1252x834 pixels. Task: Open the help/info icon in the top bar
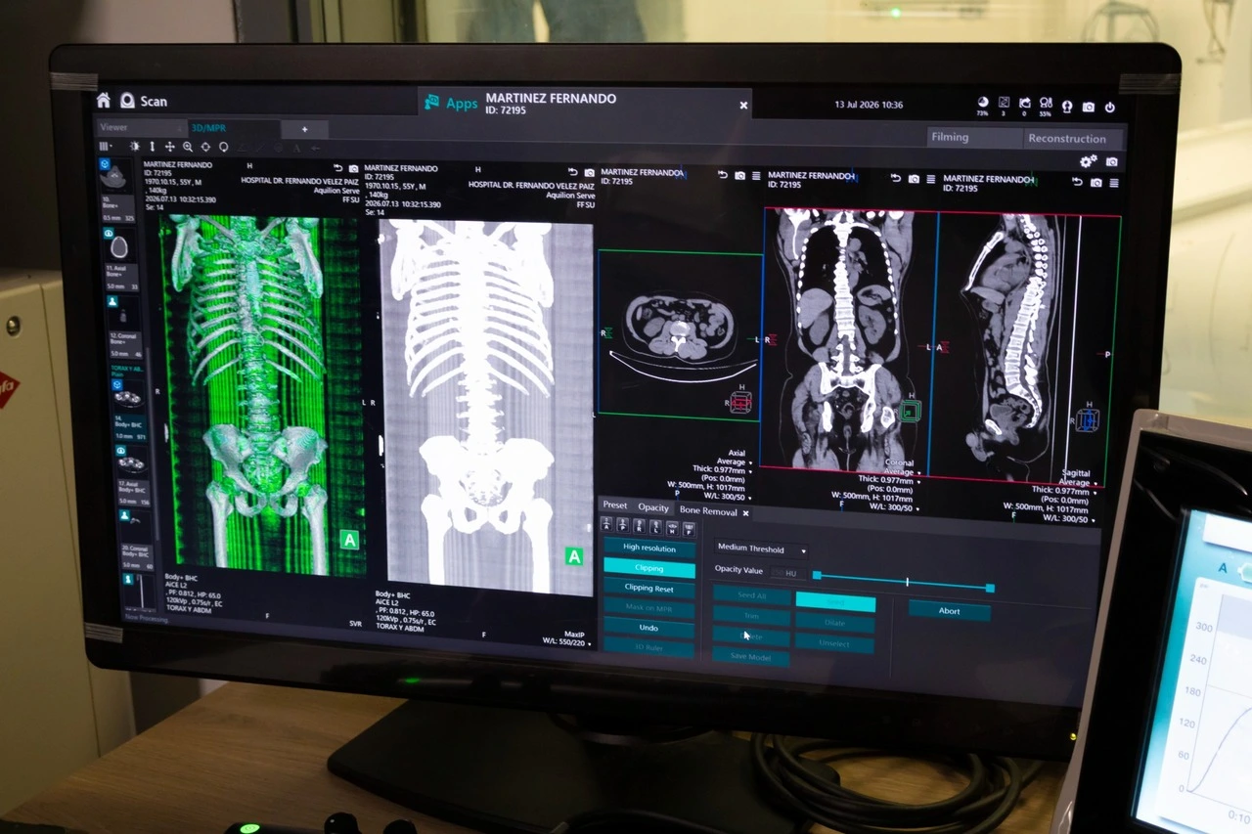pyautogui.click(x=1067, y=107)
